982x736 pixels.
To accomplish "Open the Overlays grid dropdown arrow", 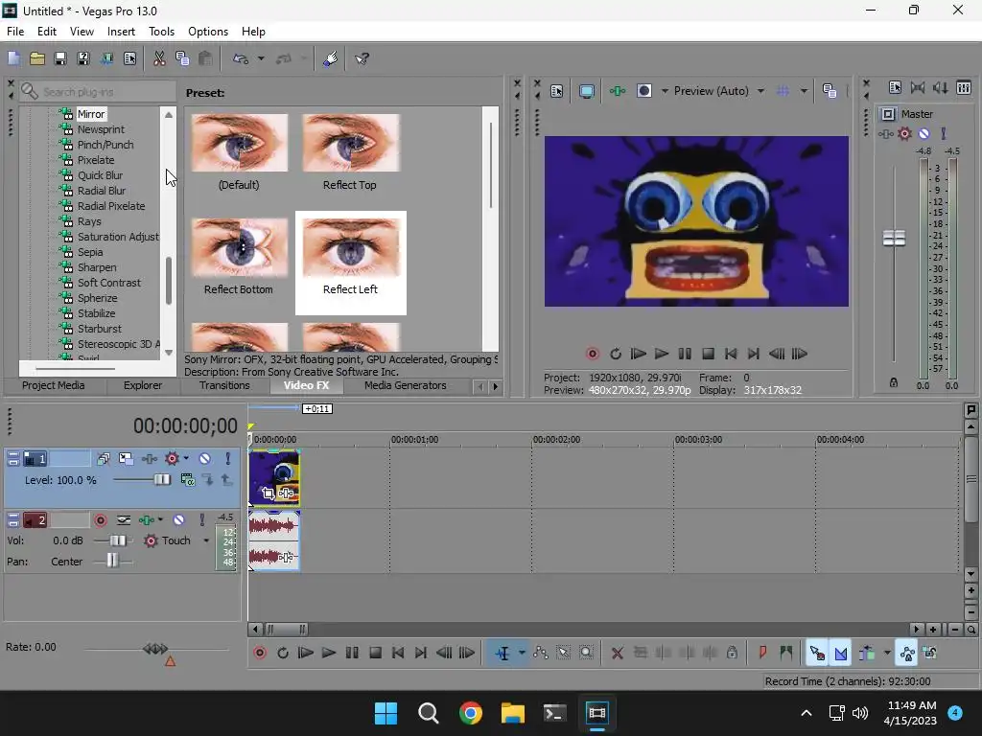I will 804,91.
